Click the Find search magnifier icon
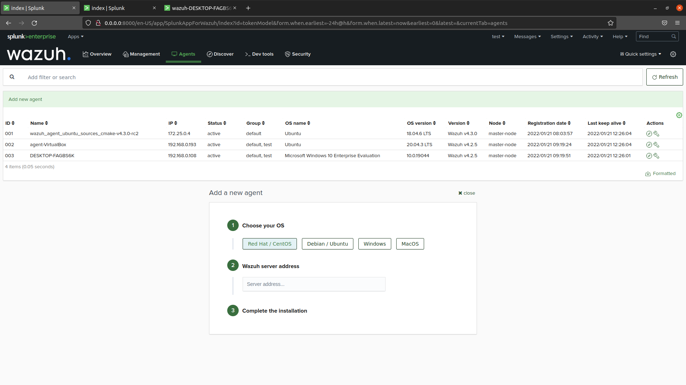This screenshot has width=686, height=385. click(x=673, y=36)
